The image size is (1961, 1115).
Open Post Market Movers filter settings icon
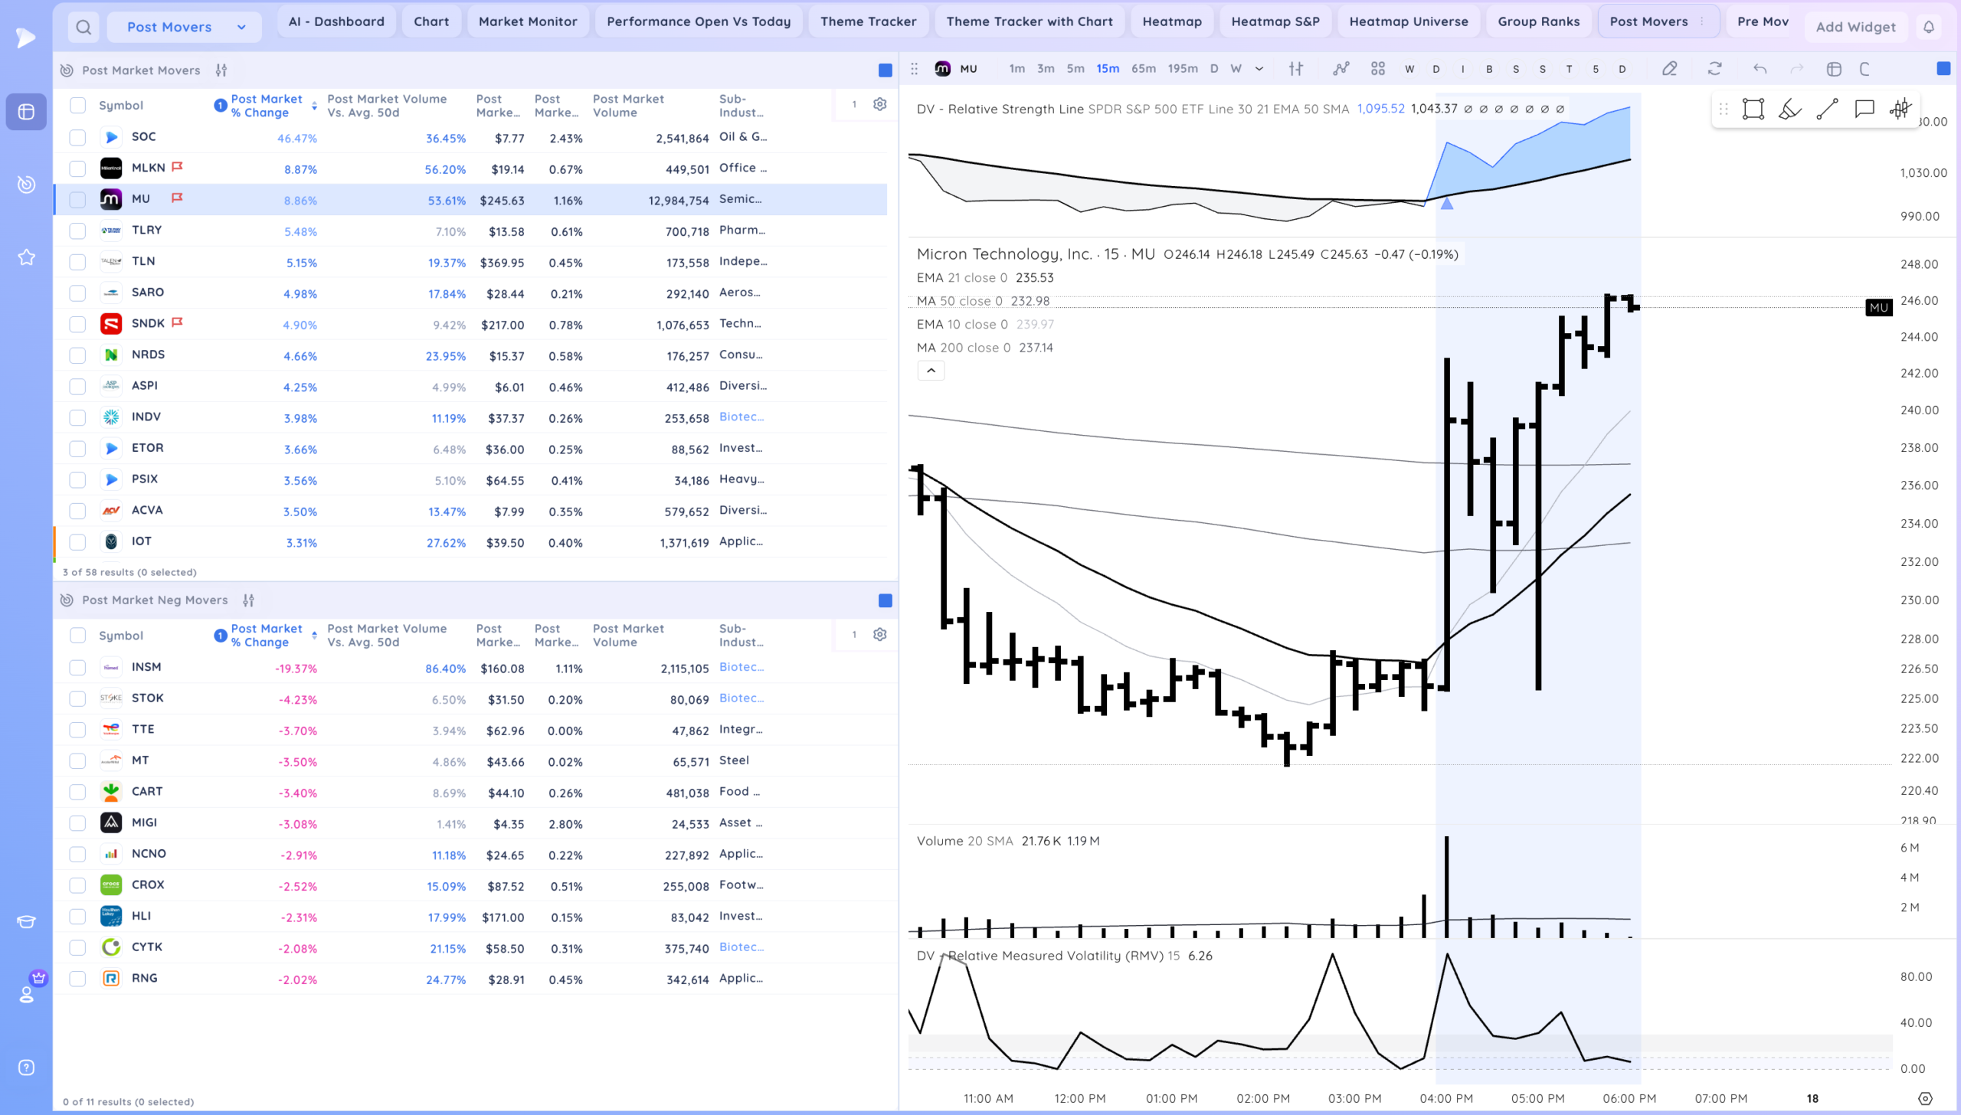point(221,70)
